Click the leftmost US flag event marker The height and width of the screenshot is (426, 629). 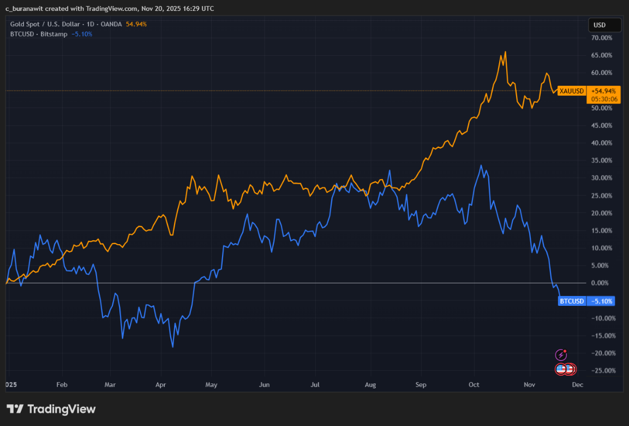(561, 369)
